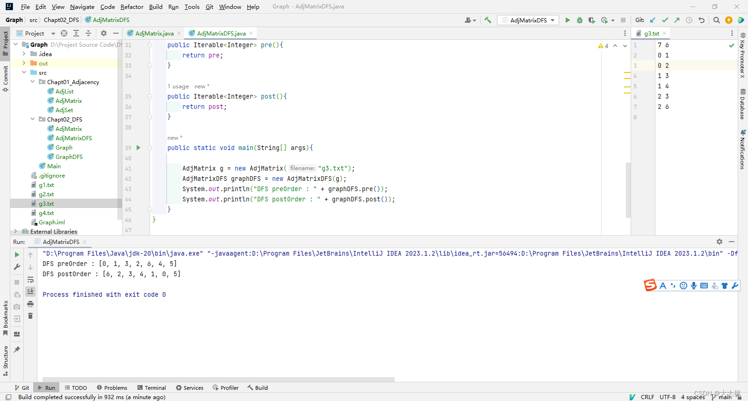Viewport: 748px width, 401px height.
Task: Expand External Libraries node
Action: coord(15,231)
